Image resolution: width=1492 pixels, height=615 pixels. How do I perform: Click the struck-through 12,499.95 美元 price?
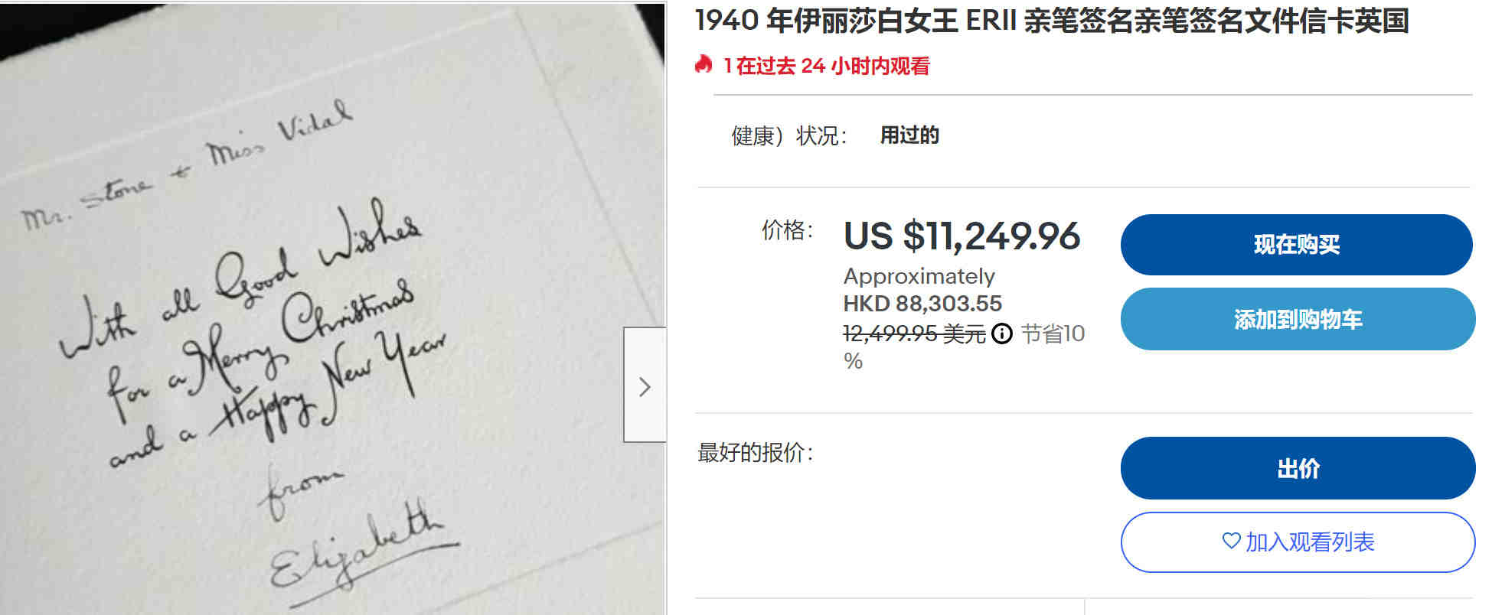[914, 334]
